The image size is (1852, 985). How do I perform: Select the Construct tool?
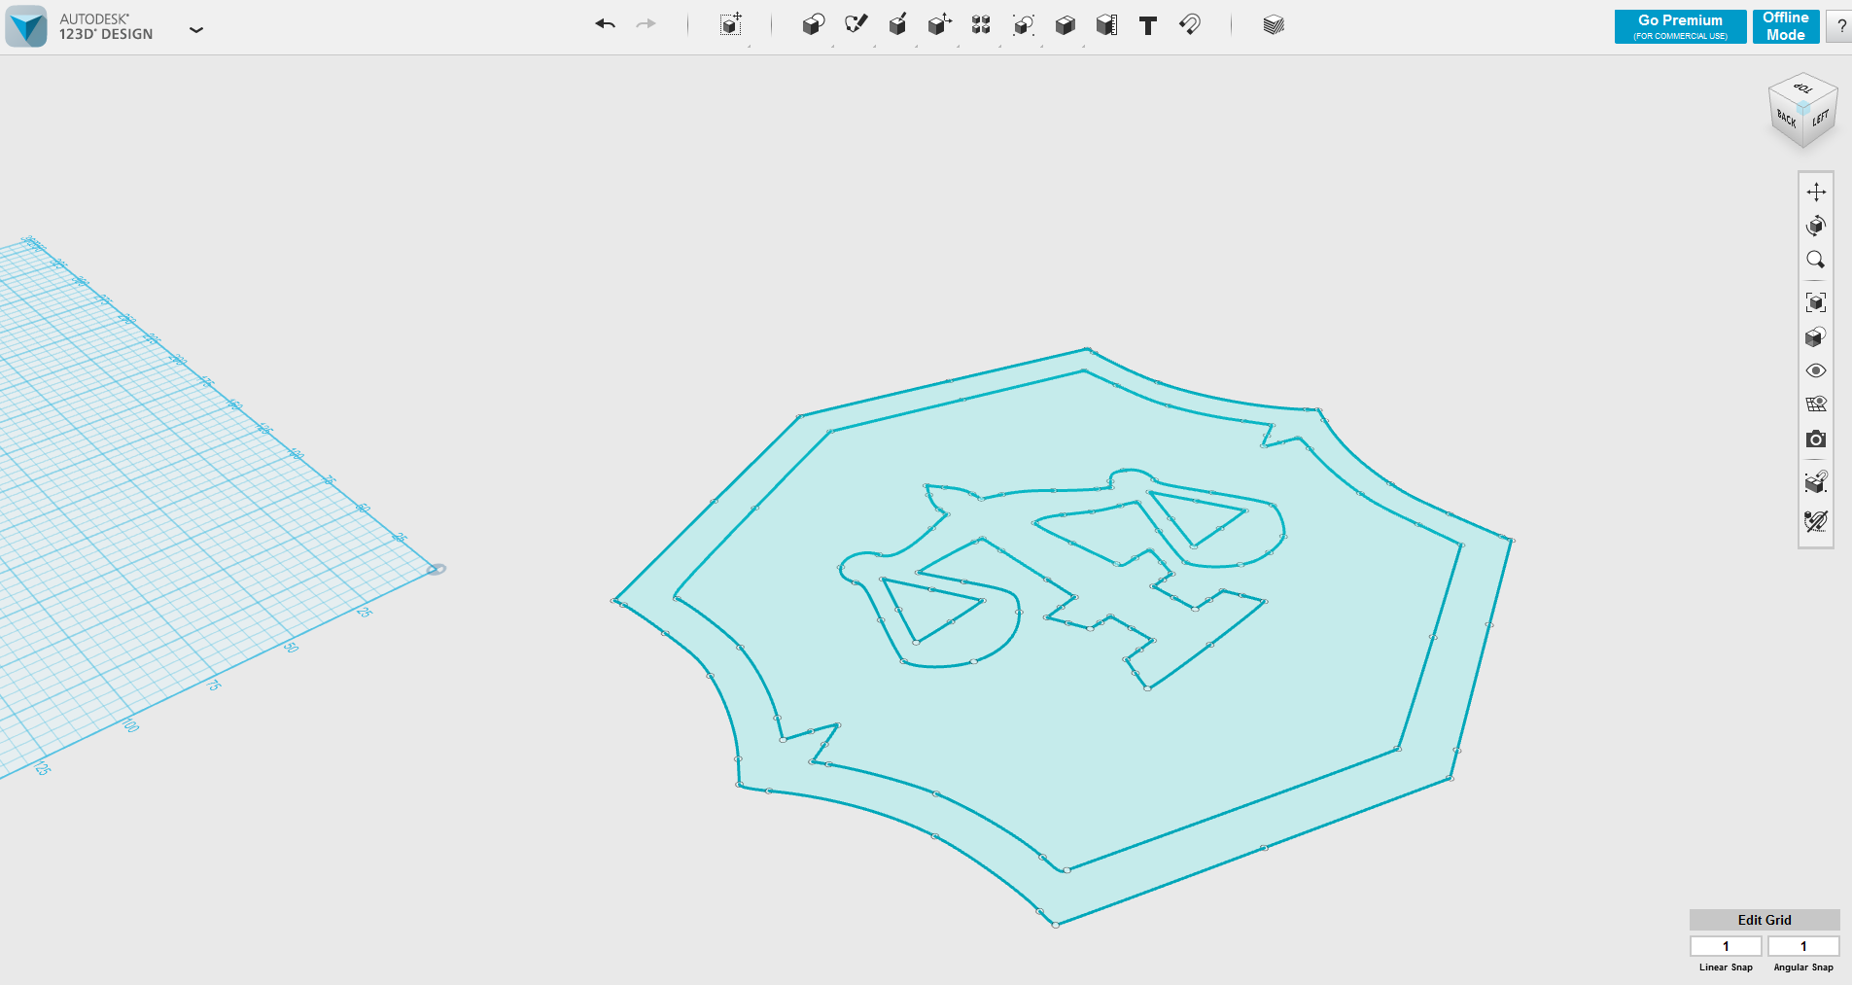tap(898, 25)
